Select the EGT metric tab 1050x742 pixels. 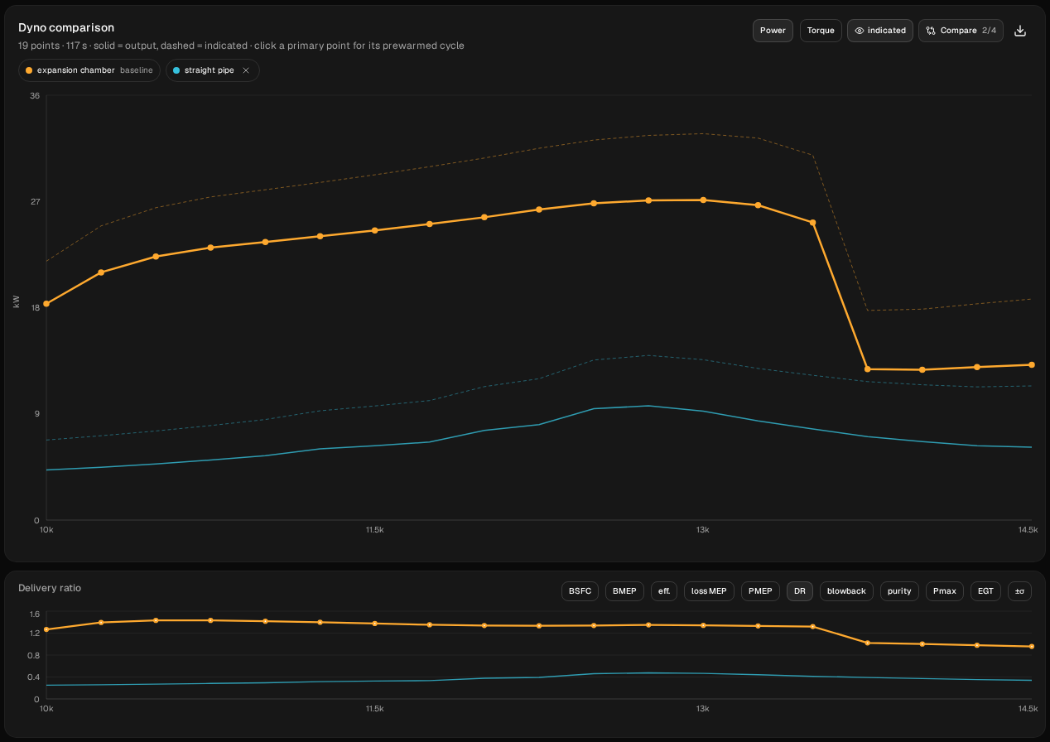click(x=985, y=591)
